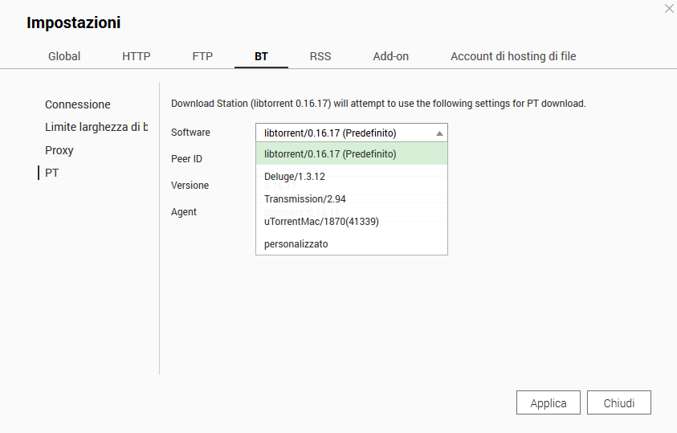Select the BT tab

click(x=262, y=56)
